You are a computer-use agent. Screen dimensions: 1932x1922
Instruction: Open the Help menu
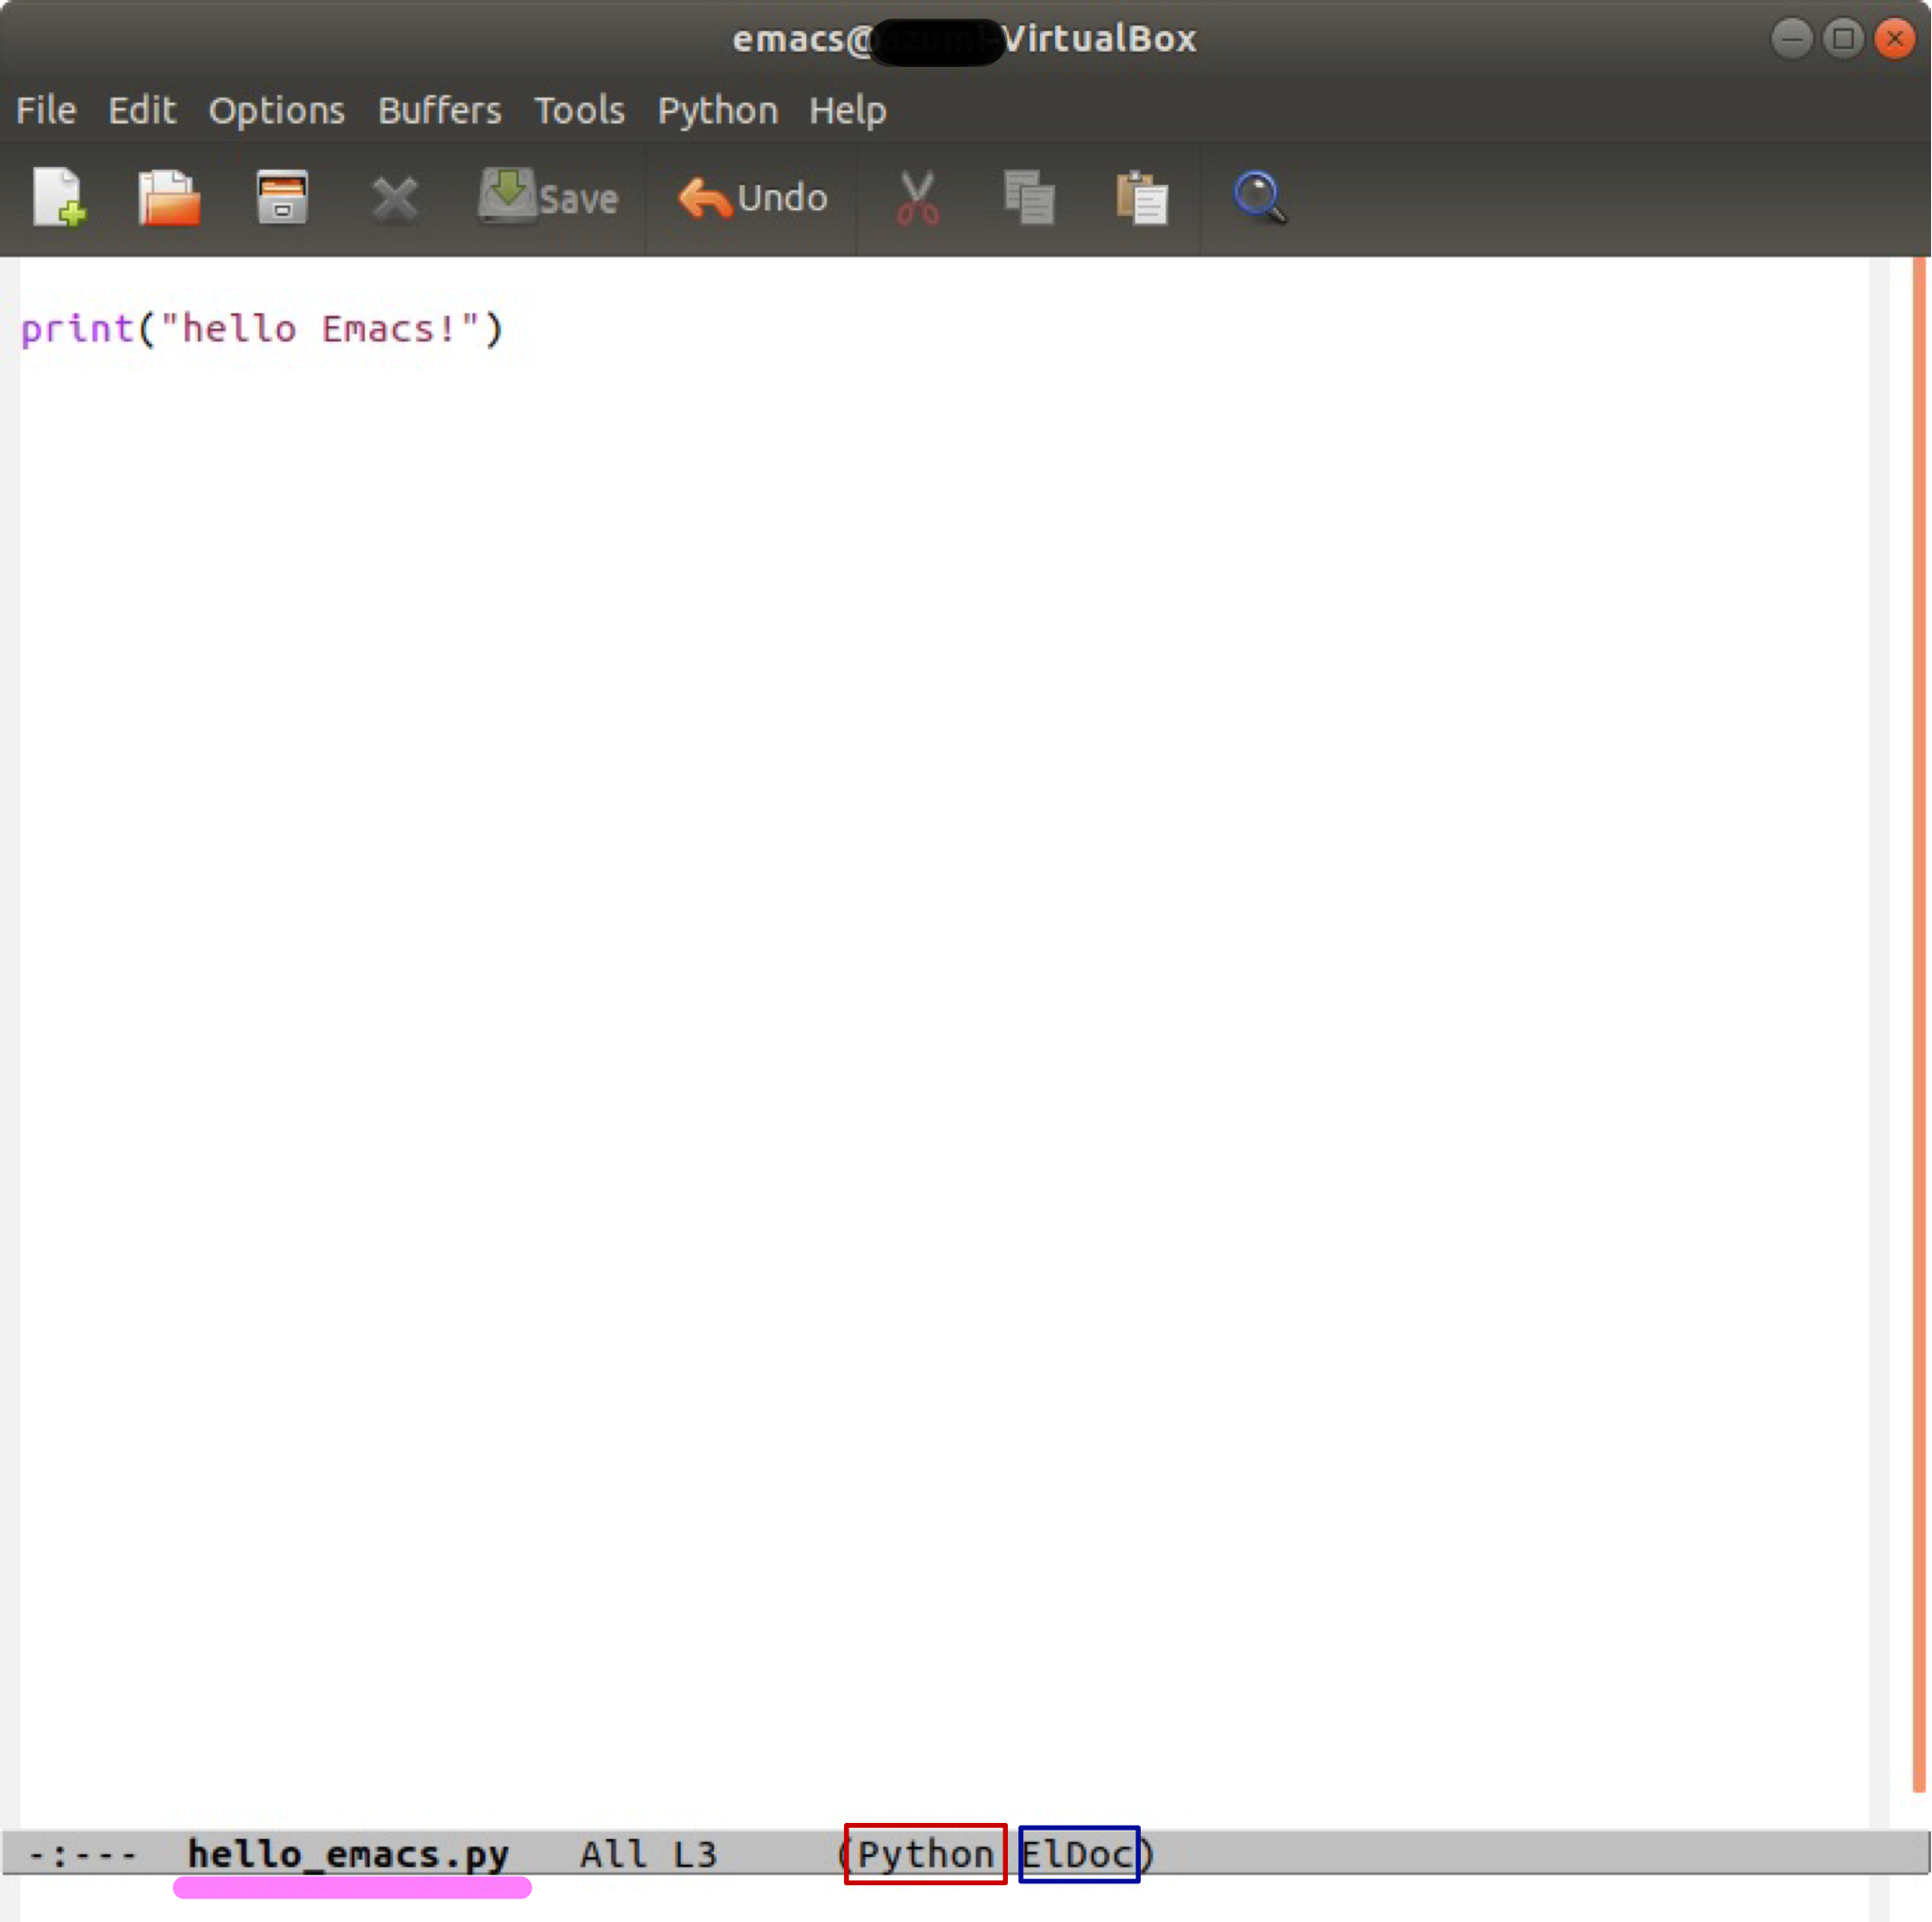pyautogui.click(x=847, y=110)
